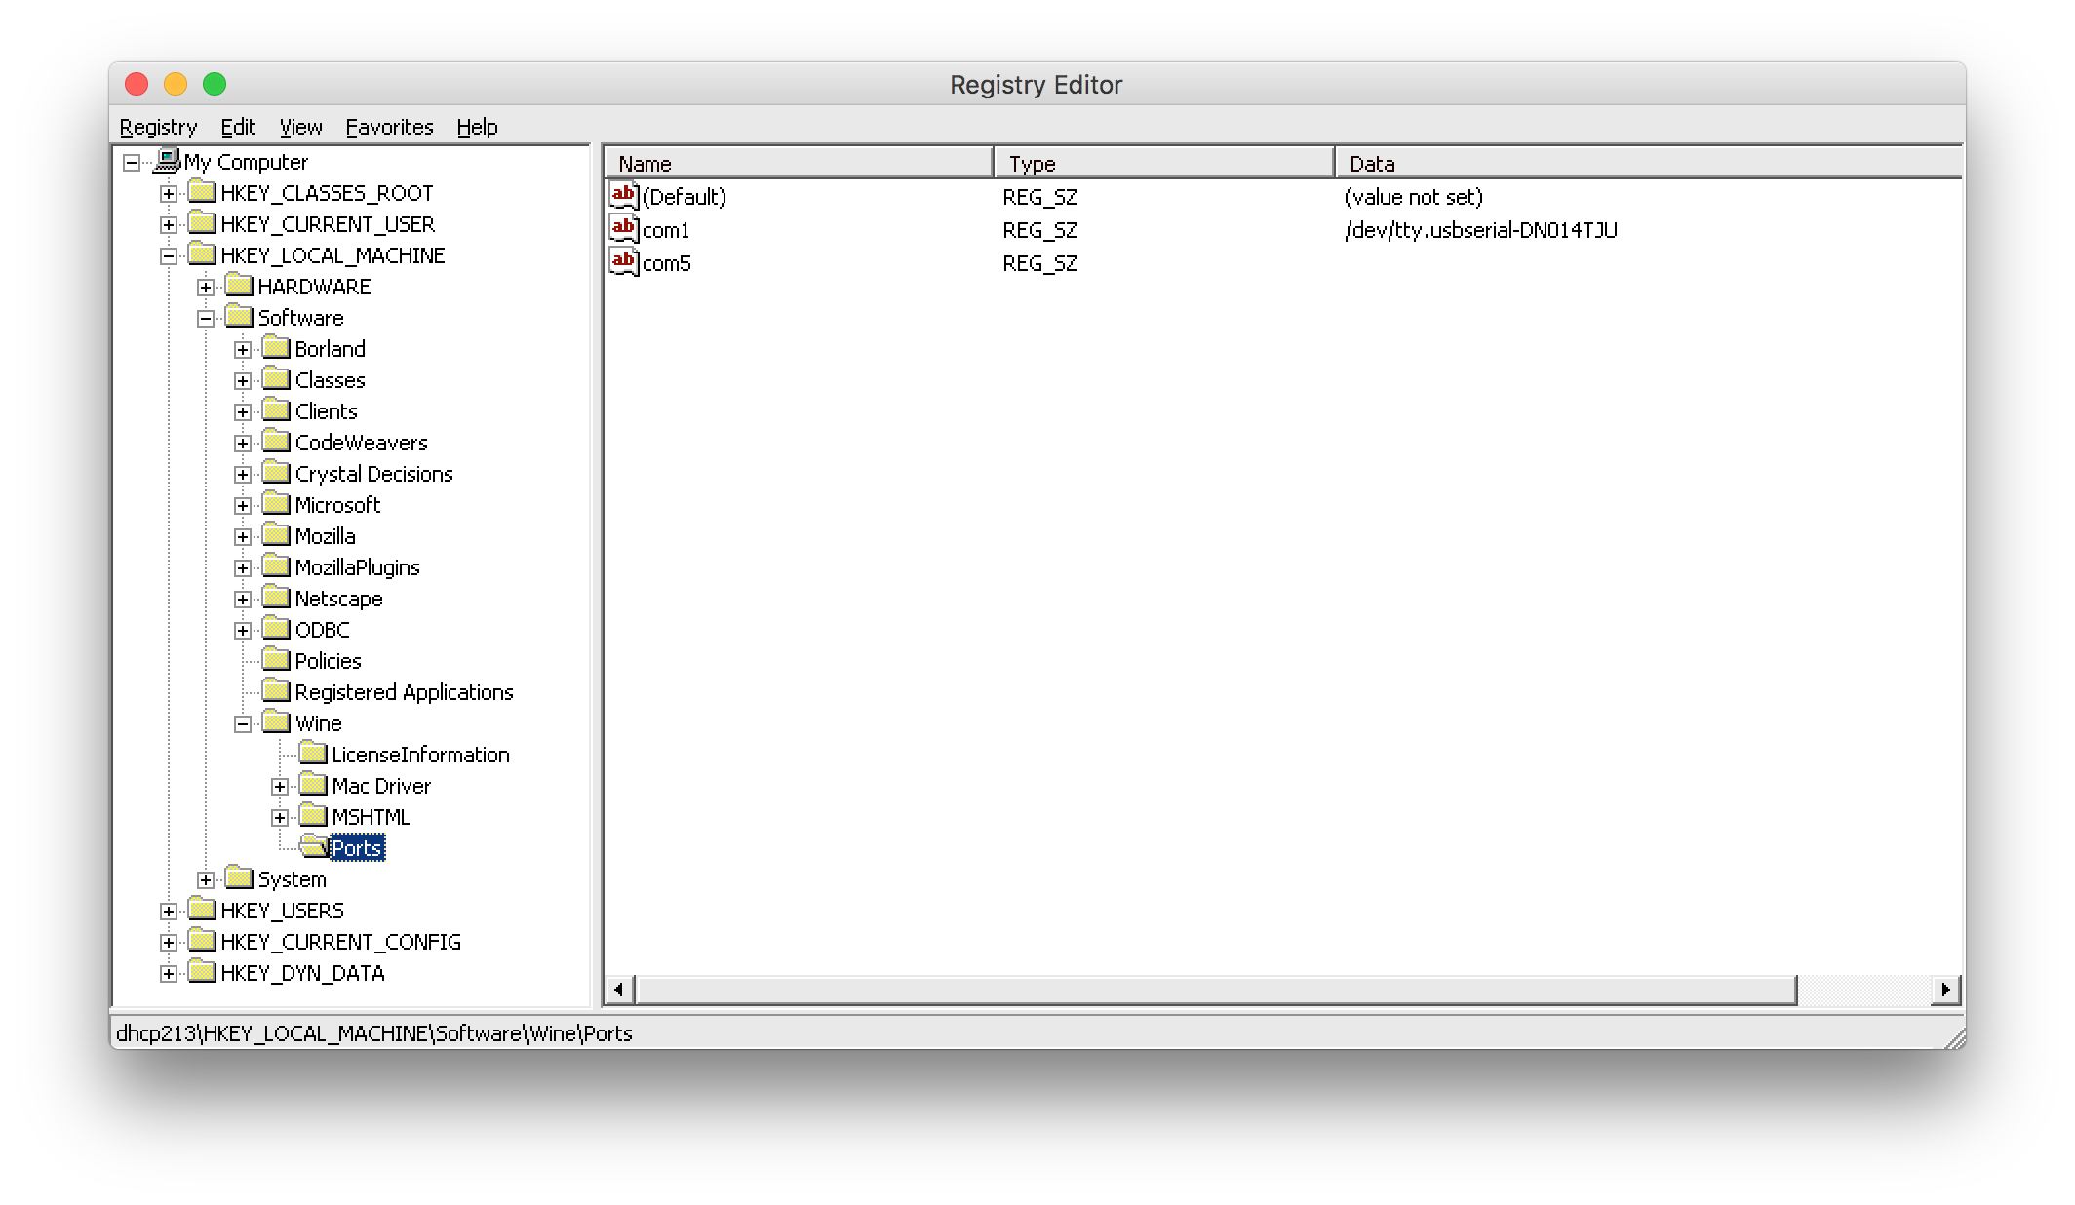
Task: Click the LicenseInformation folder icon
Action: click(x=313, y=754)
